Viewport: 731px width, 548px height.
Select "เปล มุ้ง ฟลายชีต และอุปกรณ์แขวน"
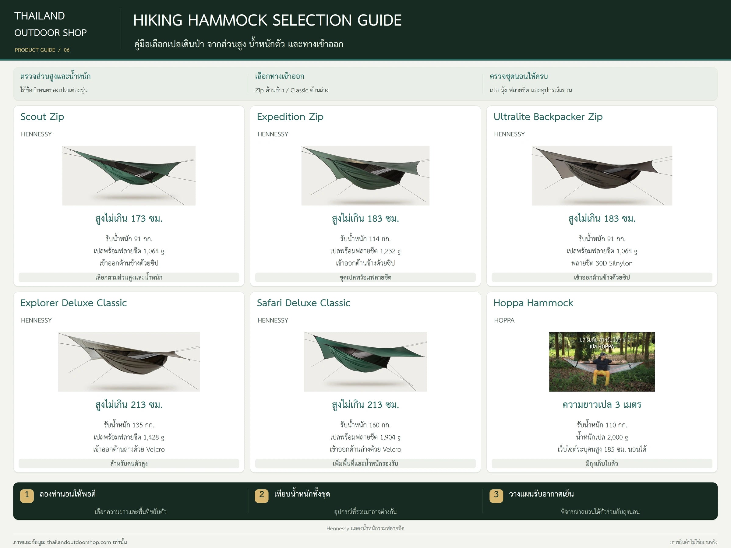(531, 90)
